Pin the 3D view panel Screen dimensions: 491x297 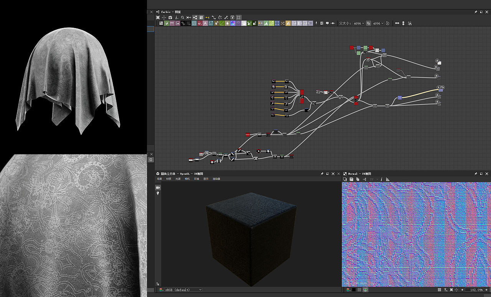coord(322,174)
